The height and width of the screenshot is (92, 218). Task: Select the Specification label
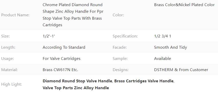tap(125, 36)
